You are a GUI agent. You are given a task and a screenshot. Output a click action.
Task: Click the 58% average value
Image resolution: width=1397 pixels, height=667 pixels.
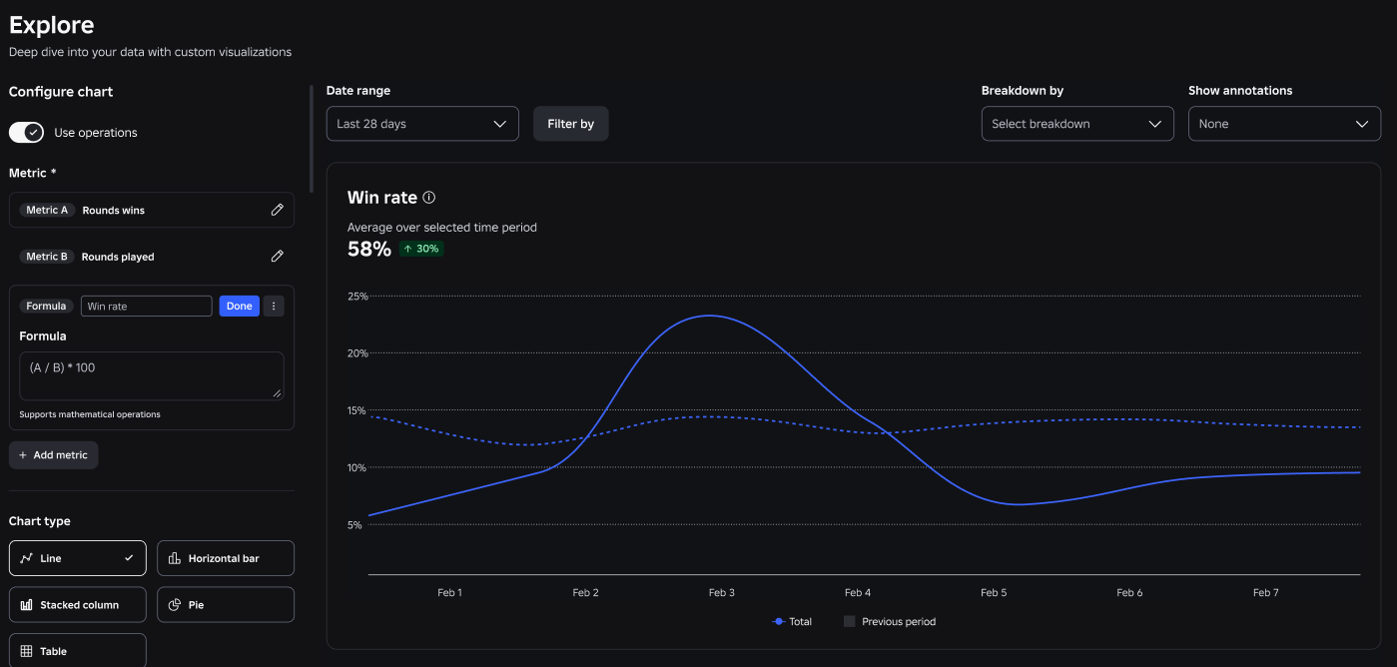point(369,250)
